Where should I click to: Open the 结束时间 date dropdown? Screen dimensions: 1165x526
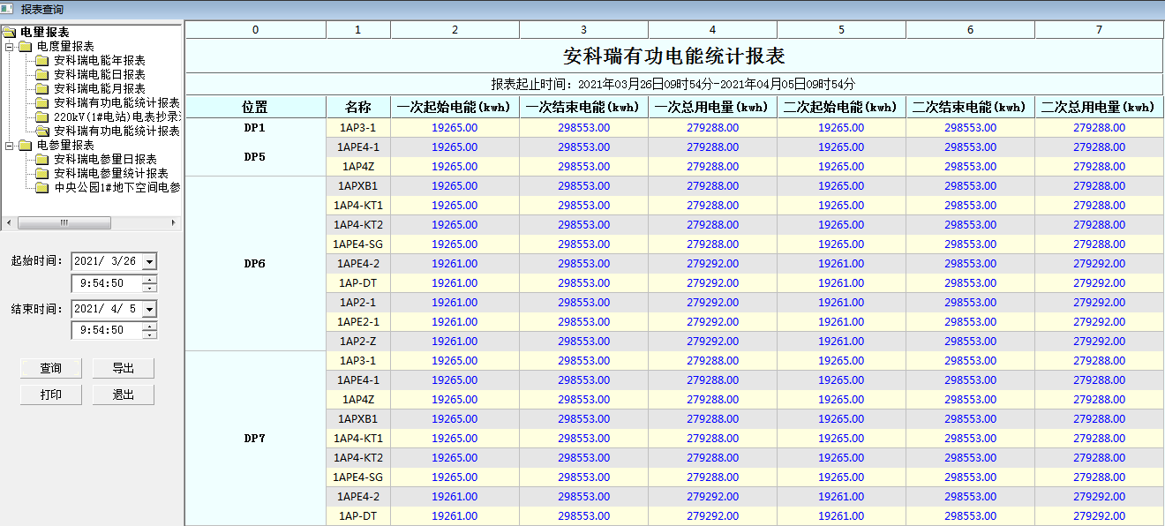click(149, 309)
